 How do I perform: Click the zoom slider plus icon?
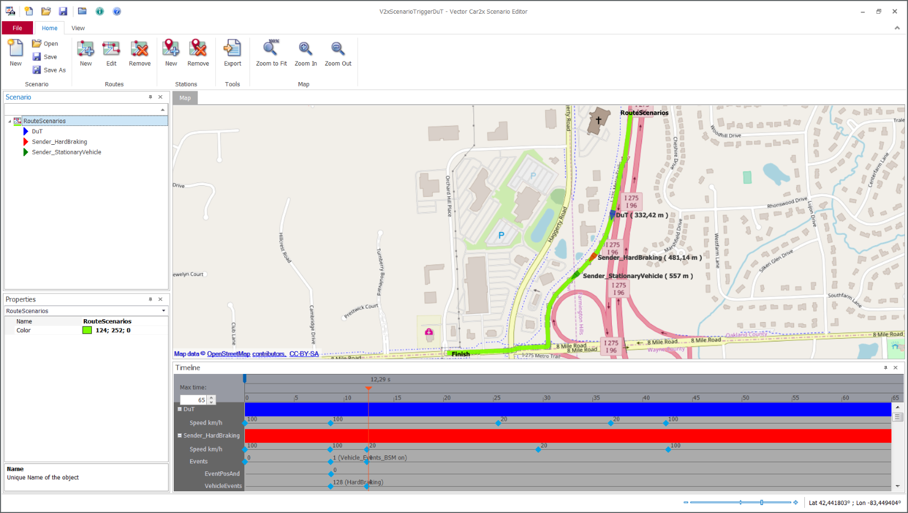(x=796, y=502)
